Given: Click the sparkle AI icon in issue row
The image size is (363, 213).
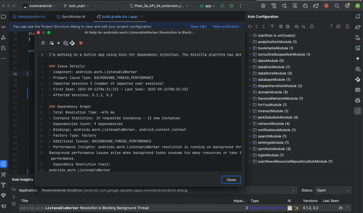Looking at the screenshot, I should click(x=296, y=208).
